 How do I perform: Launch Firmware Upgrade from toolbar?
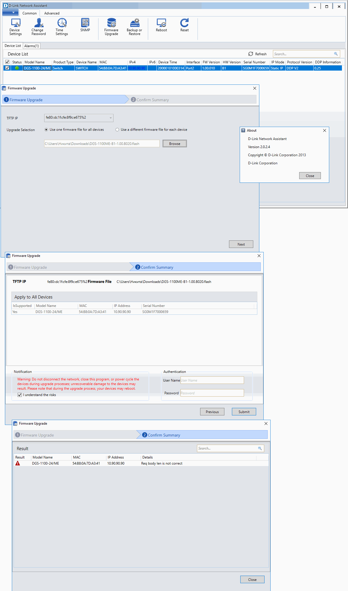[111, 27]
